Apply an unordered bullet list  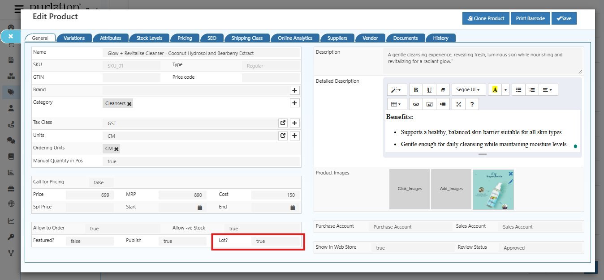pos(518,89)
